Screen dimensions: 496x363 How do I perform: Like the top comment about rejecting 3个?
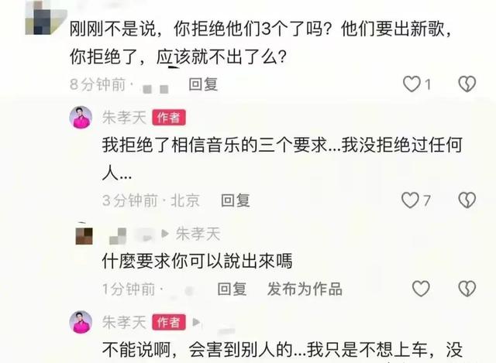pyautogui.click(x=412, y=84)
